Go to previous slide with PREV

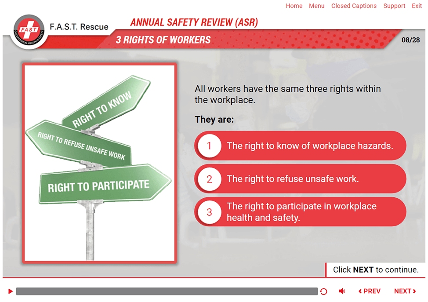[369, 291]
